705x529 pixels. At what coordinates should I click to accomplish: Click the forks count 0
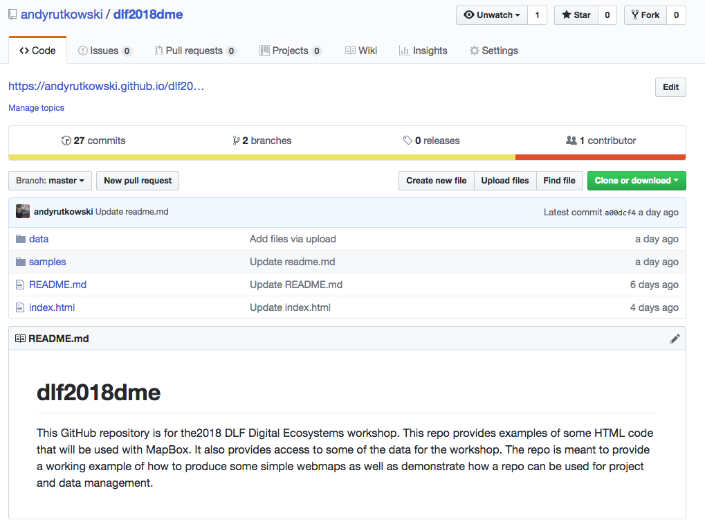tap(676, 15)
